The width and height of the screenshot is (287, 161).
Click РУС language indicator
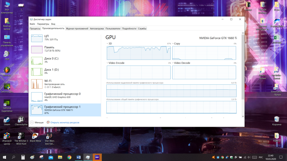click(261, 157)
